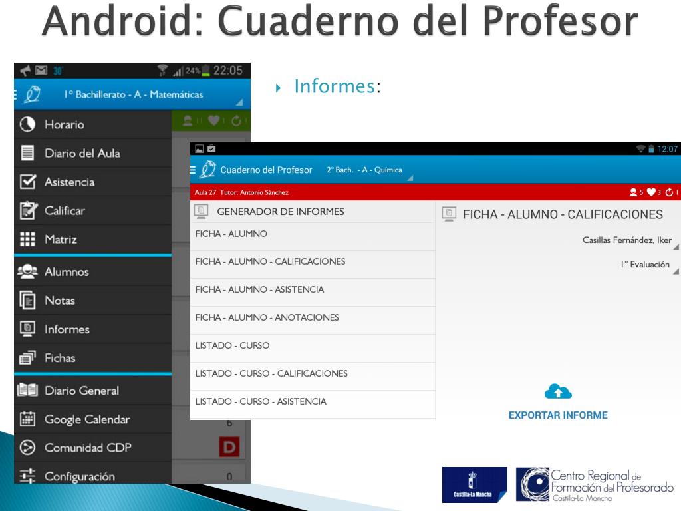
Task: Tap the megaphone icon in phone status bar
Action: (25, 70)
